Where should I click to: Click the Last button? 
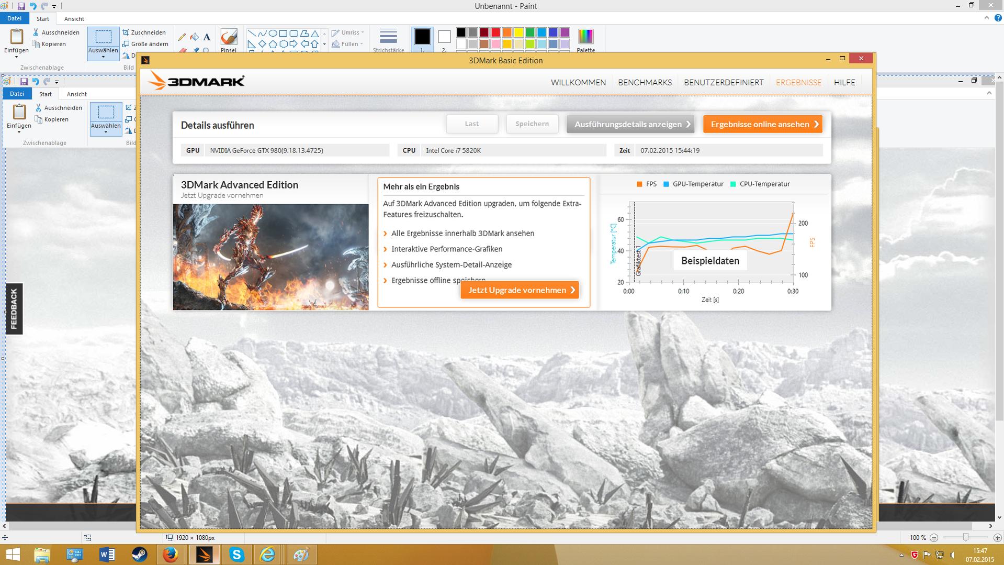[472, 124]
